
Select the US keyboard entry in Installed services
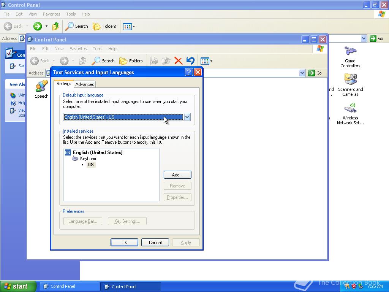coord(90,165)
